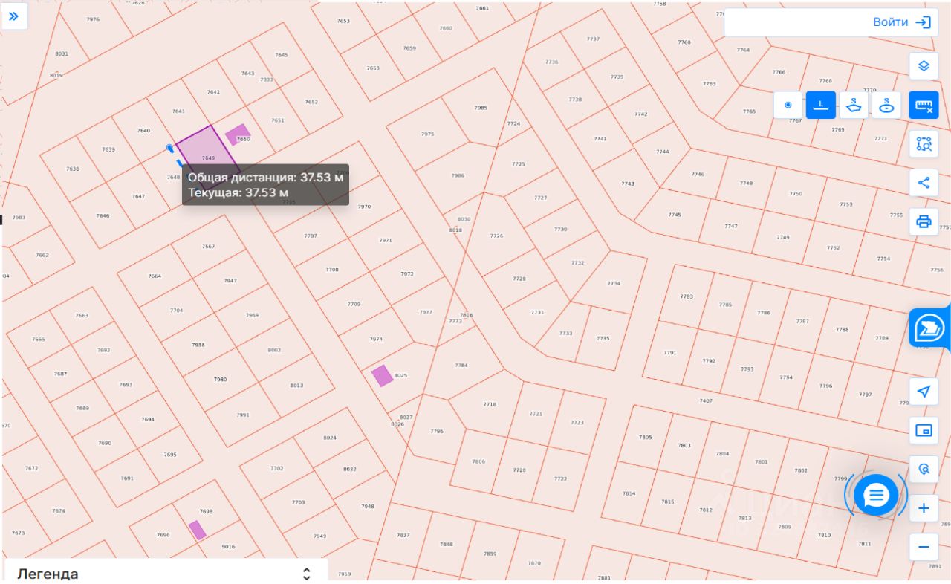Print the map
The width and height of the screenshot is (951, 584).
924,221
